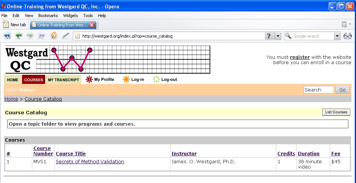Expand the arrow beside the trash icon

coord(350,24)
